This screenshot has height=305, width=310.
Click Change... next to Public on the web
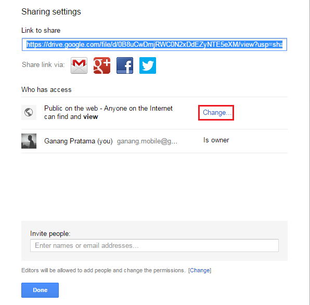tap(217, 113)
